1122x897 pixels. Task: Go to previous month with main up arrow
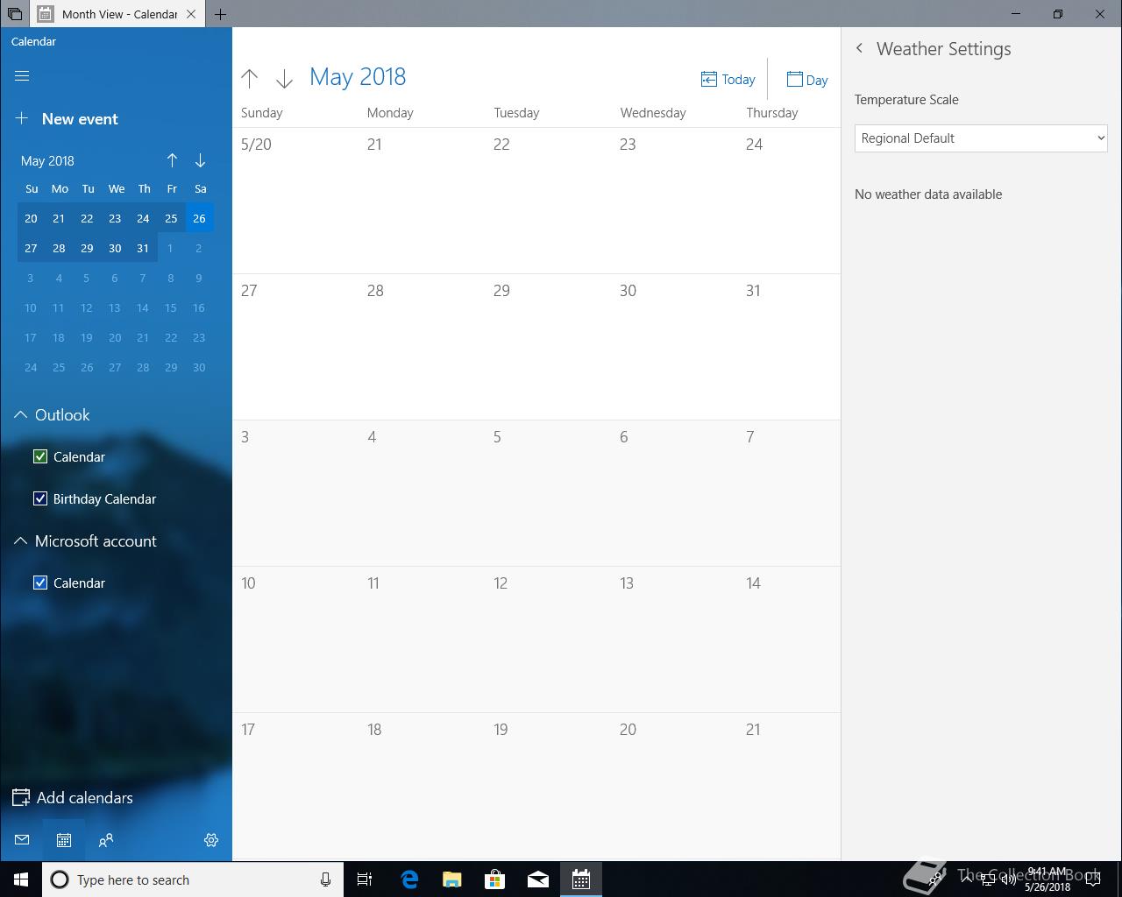[250, 79]
